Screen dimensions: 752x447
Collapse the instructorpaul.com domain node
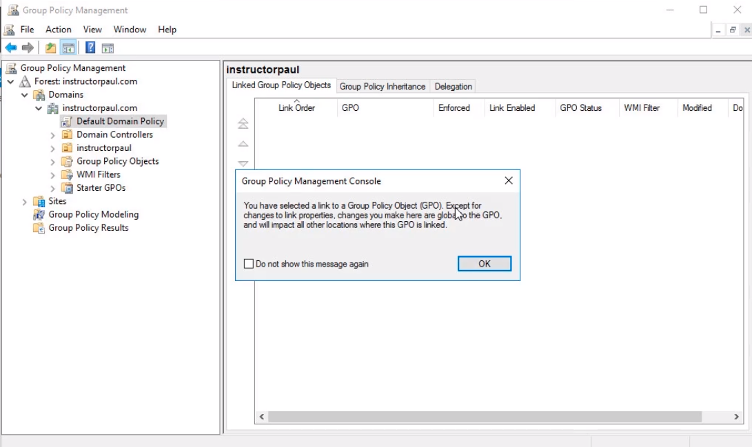click(x=39, y=109)
